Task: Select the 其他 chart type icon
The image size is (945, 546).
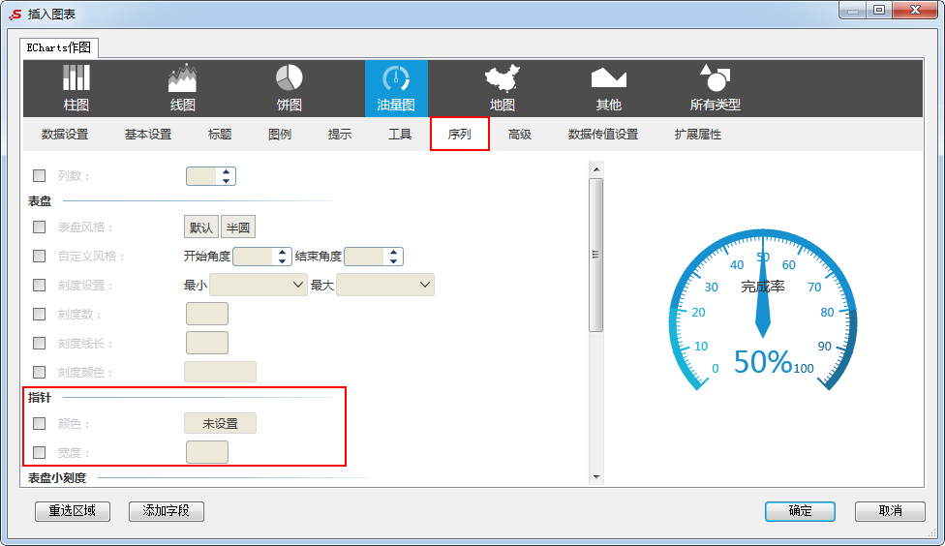Action: coord(609,88)
